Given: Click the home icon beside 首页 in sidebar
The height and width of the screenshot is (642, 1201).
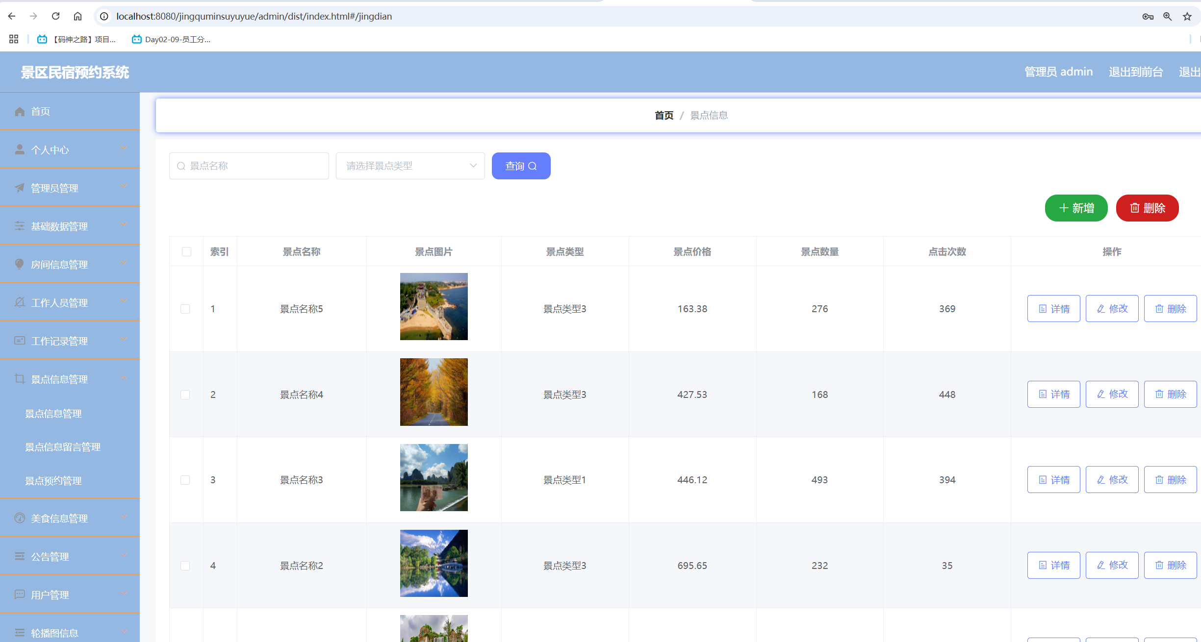Looking at the screenshot, I should pyautogui.click(x=20, y=112).
